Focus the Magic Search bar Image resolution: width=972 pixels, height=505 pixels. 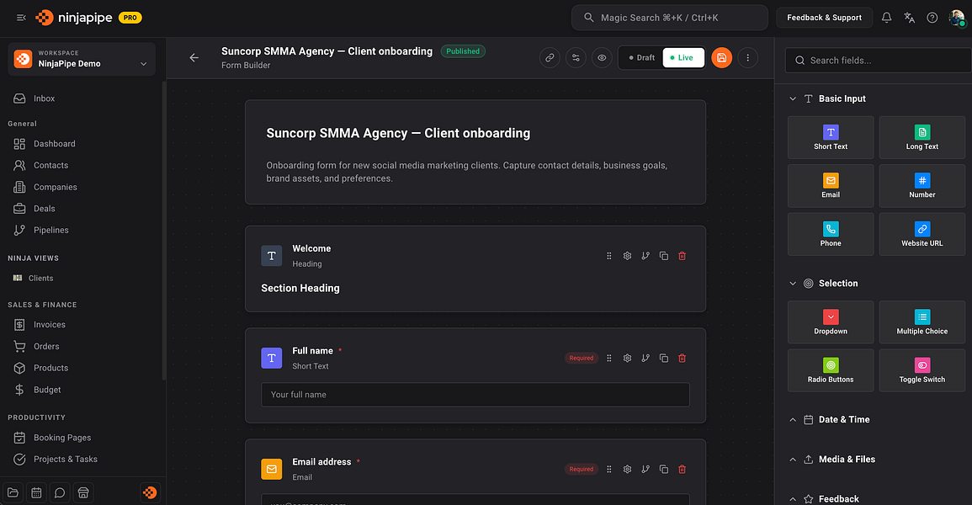pyautogui.click(x=670, y=18)
